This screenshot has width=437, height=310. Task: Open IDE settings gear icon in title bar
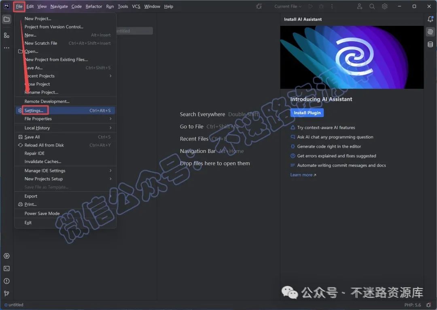385,6
